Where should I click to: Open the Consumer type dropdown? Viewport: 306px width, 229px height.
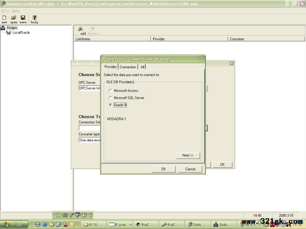click(x=89, y=140)
